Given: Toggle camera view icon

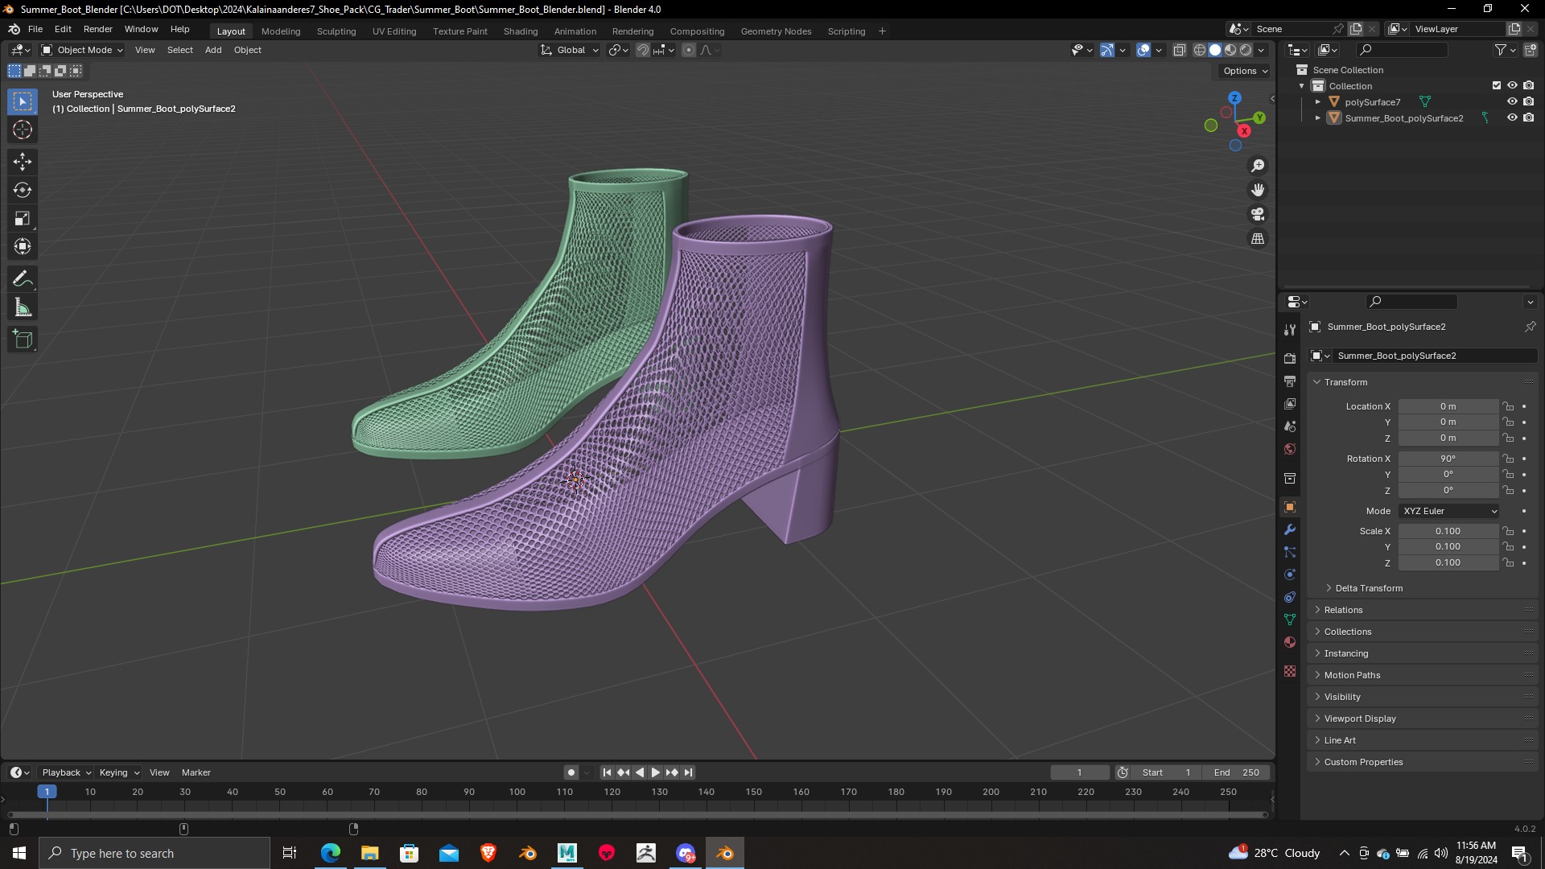Looking at the screenshot, I should [x=1258, y=214].
